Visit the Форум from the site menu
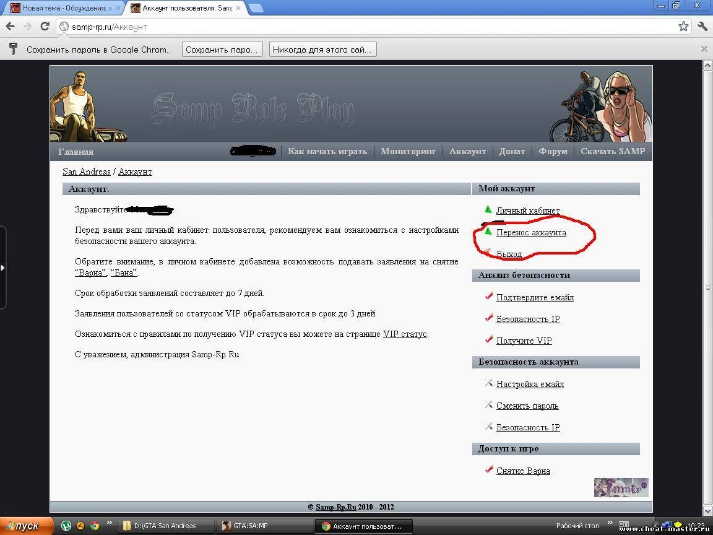 [x=553, y=151]
